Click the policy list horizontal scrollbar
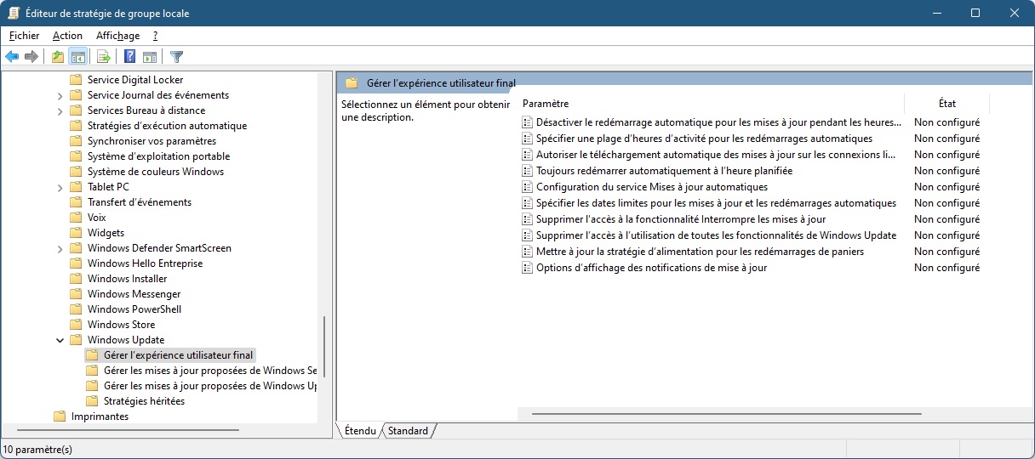 point(727,414)
